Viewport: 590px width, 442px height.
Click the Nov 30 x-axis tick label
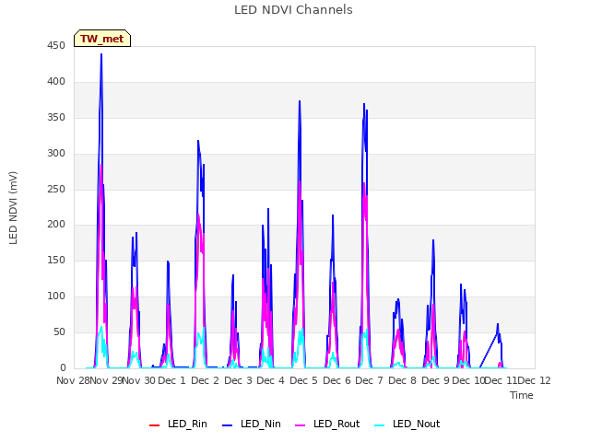click(x=139, y=380)
